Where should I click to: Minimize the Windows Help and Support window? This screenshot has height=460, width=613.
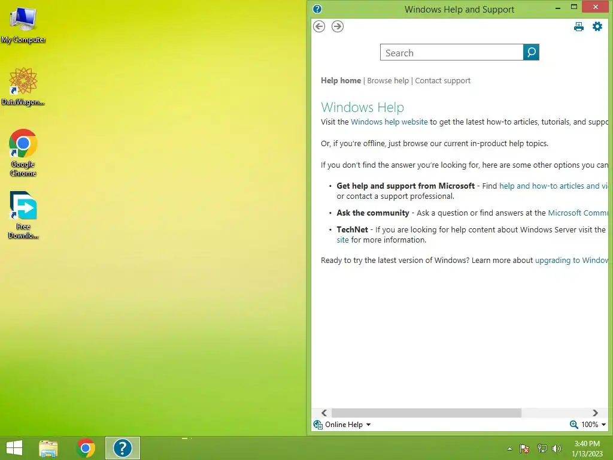click(x=558, y=8)
